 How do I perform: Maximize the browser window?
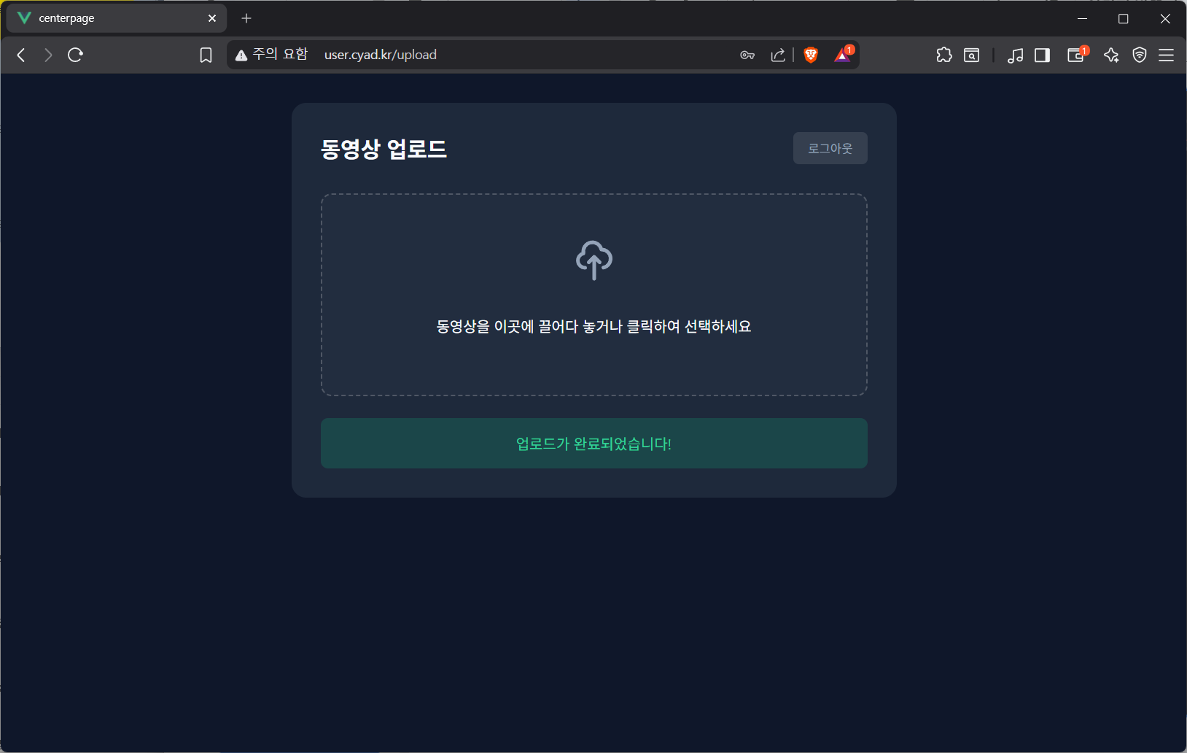(x=1124, y=18)
